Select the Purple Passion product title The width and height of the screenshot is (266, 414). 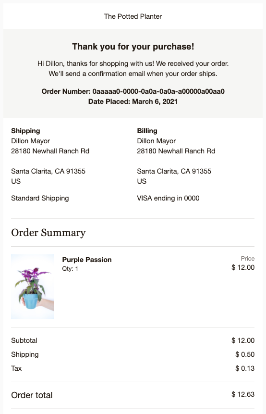pos(87,260)
